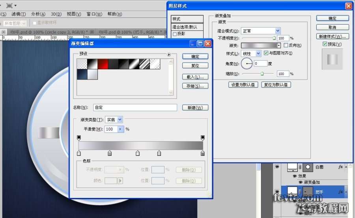The height and width of the screenshot is (218, 355).
Task: Hide the 白圈 layer using eye icon
Action: pos(277,167)
